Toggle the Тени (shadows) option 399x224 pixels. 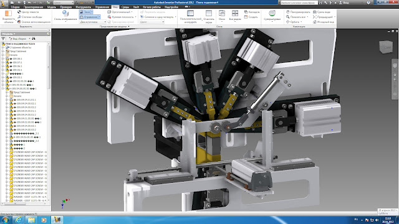[x=86, y=12]
